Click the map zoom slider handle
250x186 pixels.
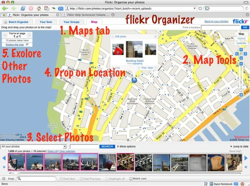click(241, 90)
